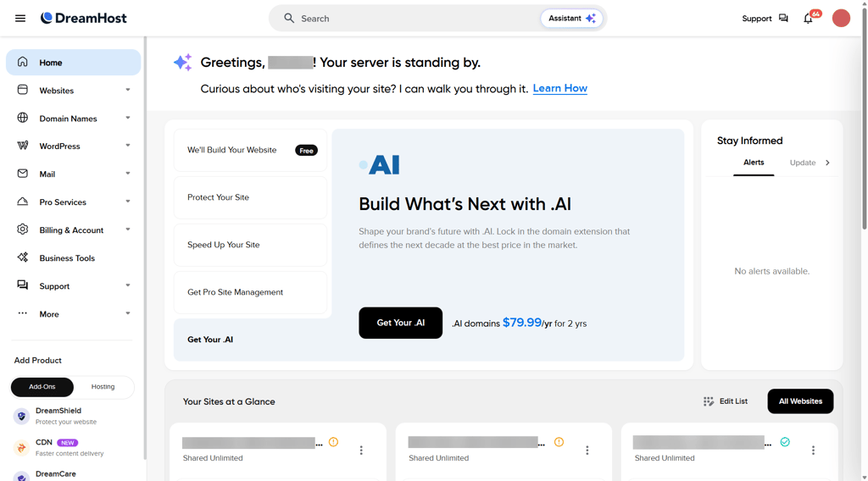Open second site card options menu
The width and height of the screenshot is (868, 481).
coord(587,451)
